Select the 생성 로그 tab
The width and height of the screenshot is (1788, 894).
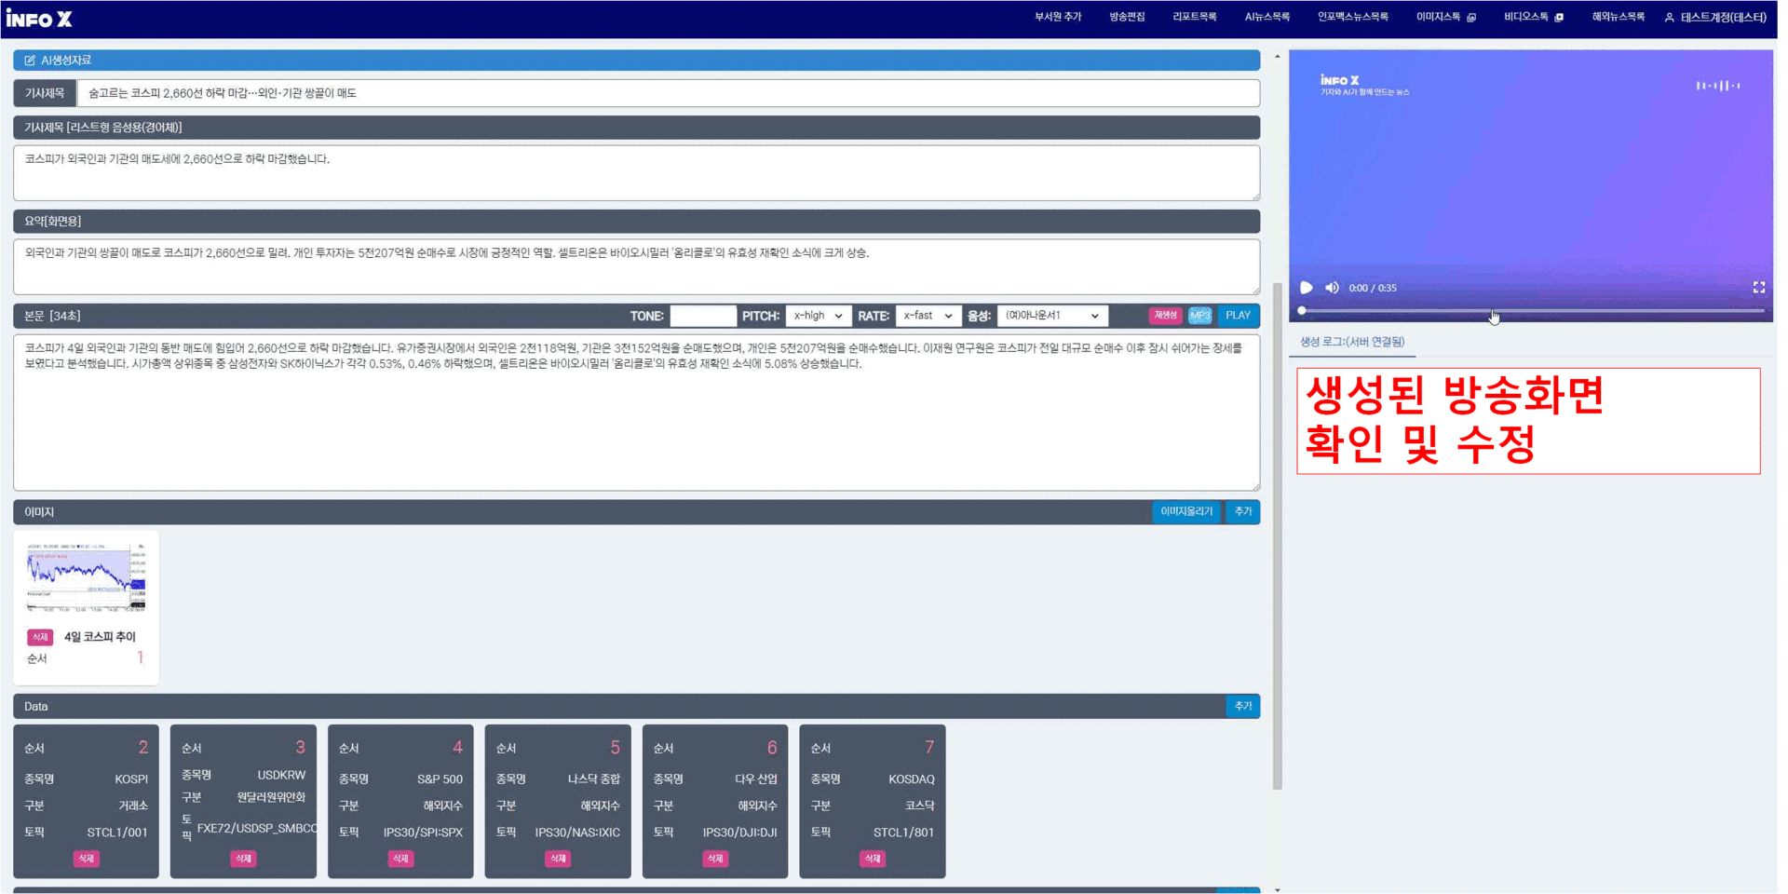[1352, 342]
